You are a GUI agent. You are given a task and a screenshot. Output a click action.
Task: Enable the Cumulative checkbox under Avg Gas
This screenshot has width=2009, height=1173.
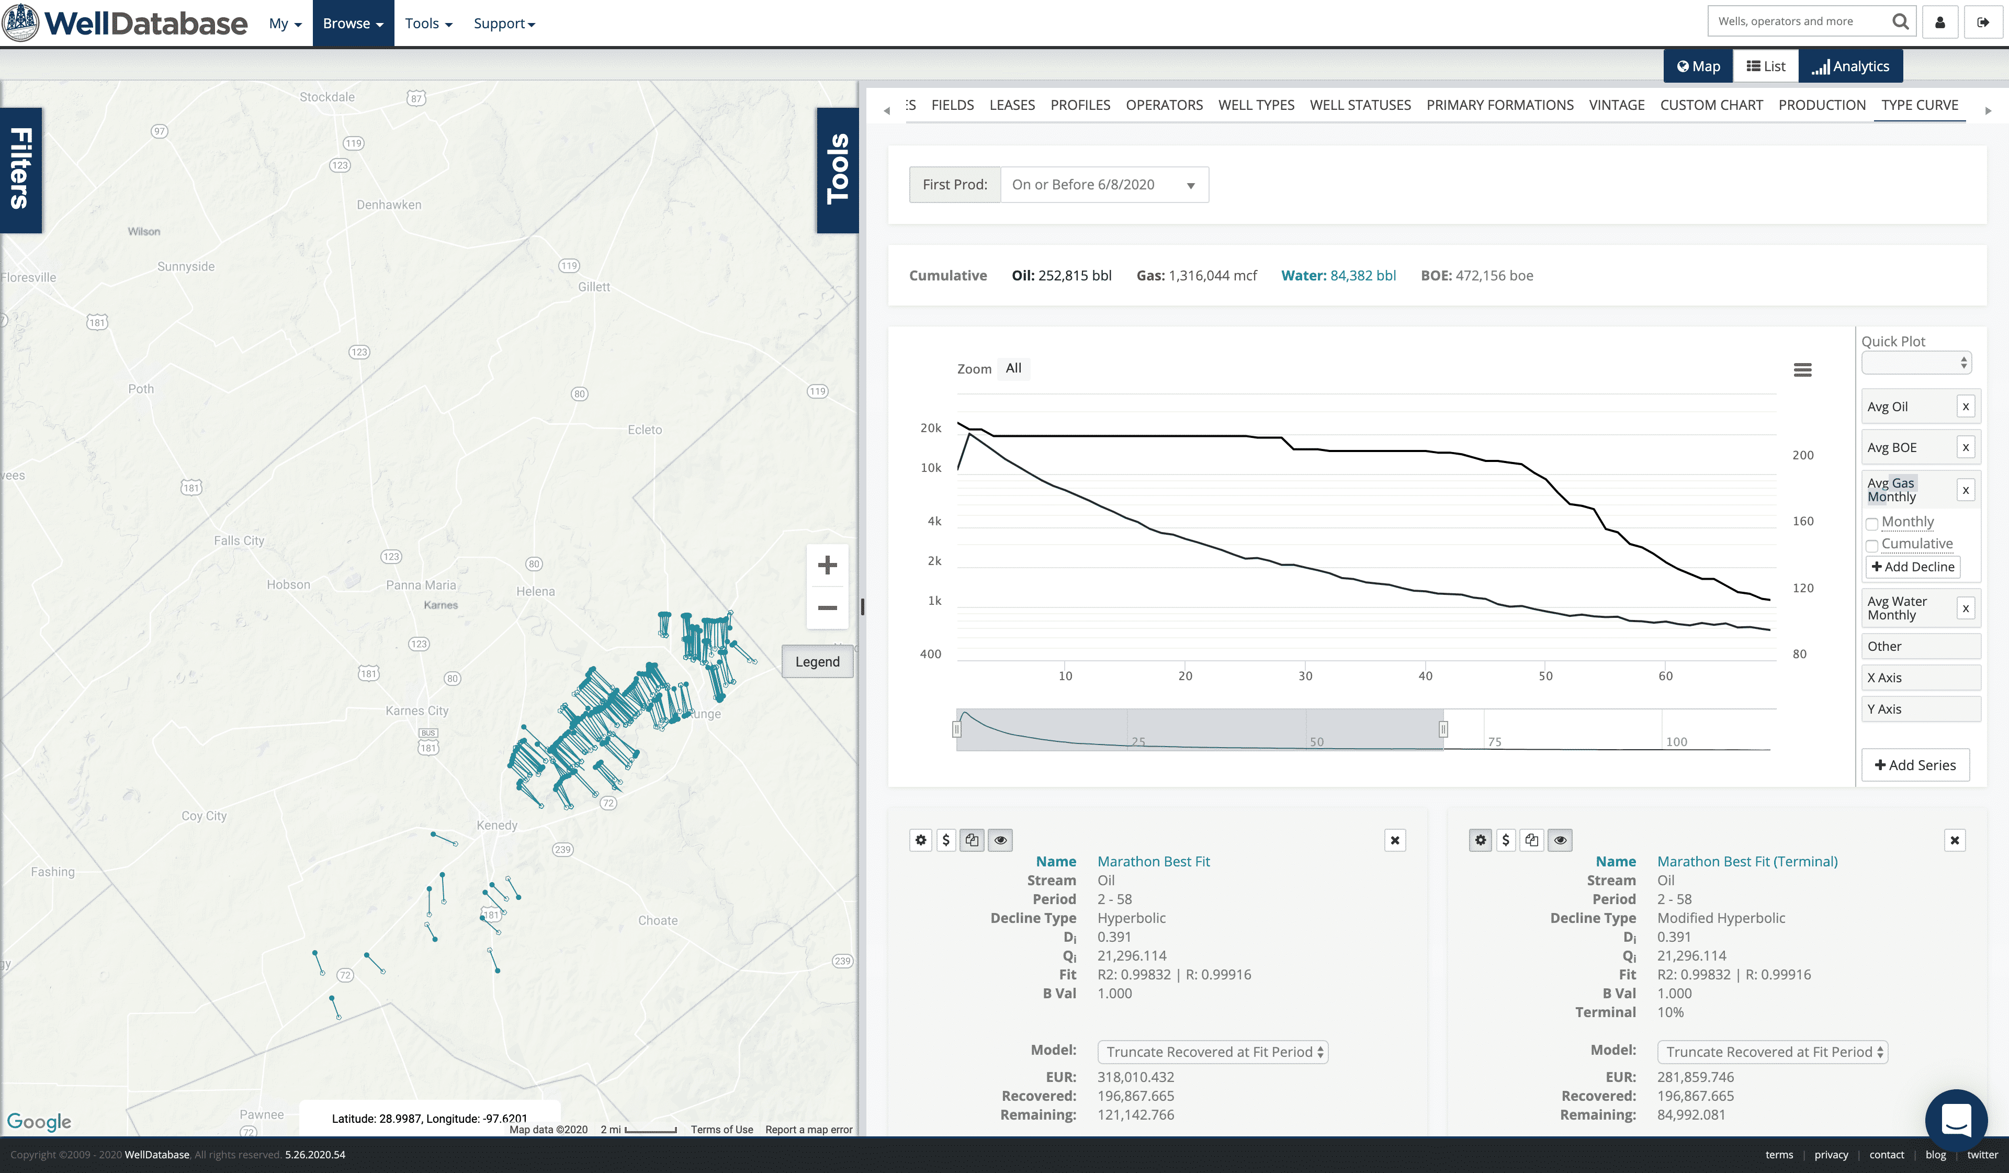pos(1872,546)
